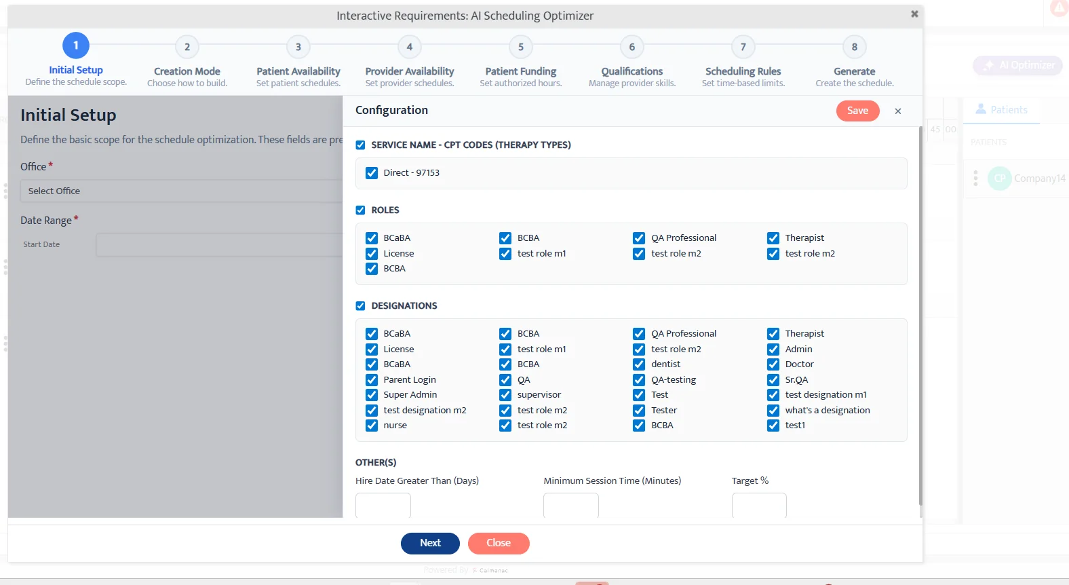Uncheck supervisor designation
This screenshot has height=585, width=1069.
pos(505,395)
